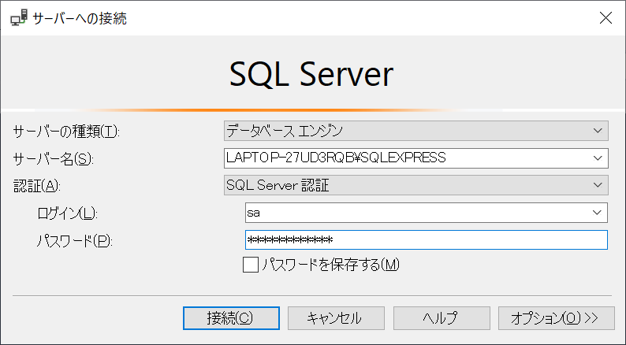This screenshot has width=626, height=345.
Task: Click the SQL Server 認証 combo box text
Action: [x=278, y=185]
